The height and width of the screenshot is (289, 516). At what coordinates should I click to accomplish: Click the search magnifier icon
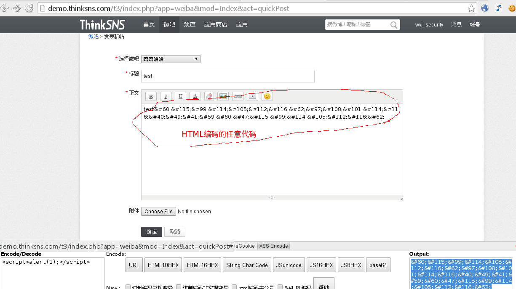(394, 25)
